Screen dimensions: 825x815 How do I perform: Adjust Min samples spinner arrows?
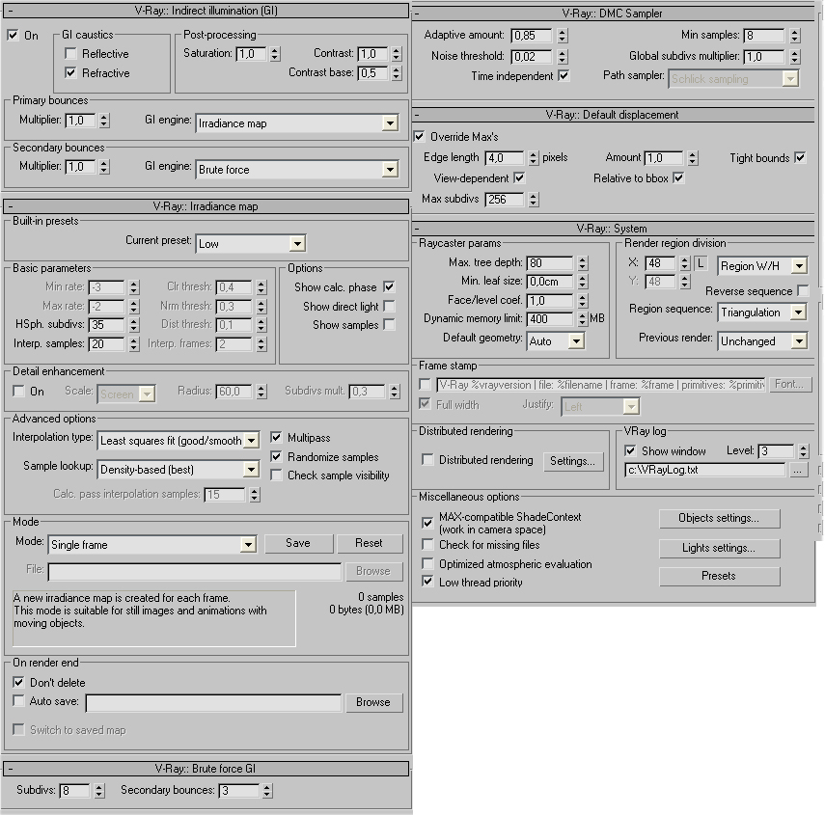(x=795, y=36)
